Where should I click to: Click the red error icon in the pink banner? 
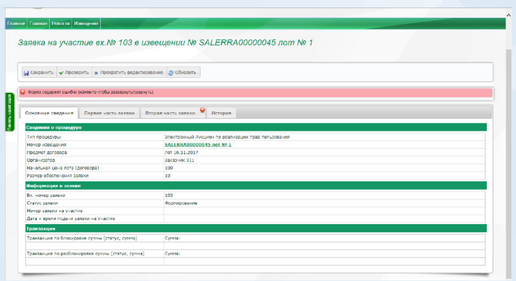23,93
